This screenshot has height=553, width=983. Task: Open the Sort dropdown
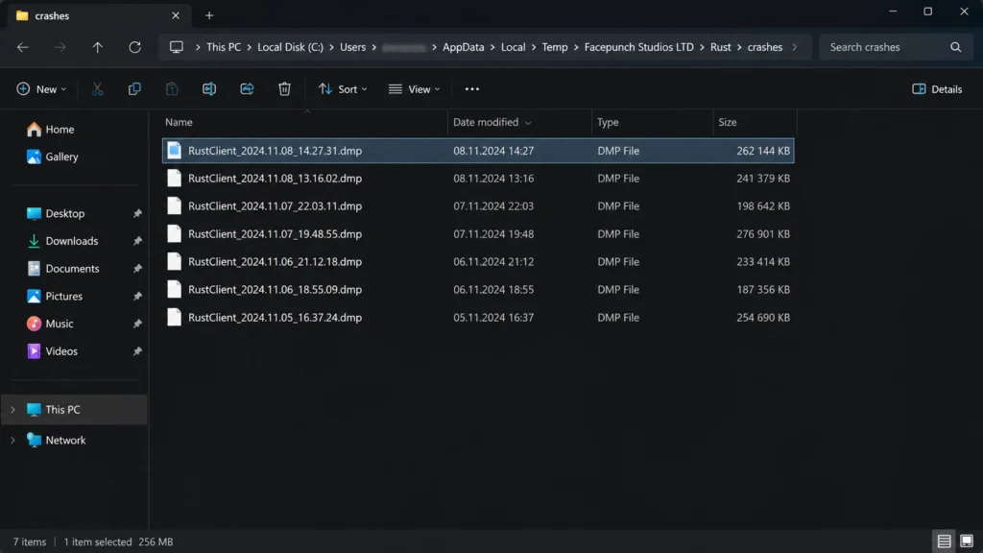[343, 89]
